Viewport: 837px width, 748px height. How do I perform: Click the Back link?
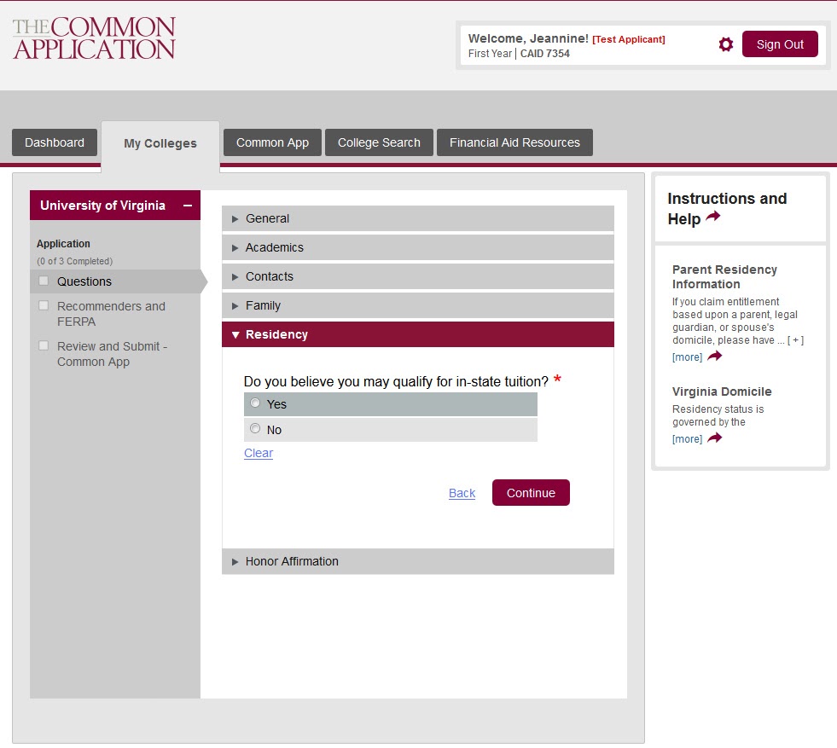[x=462, y=493]
